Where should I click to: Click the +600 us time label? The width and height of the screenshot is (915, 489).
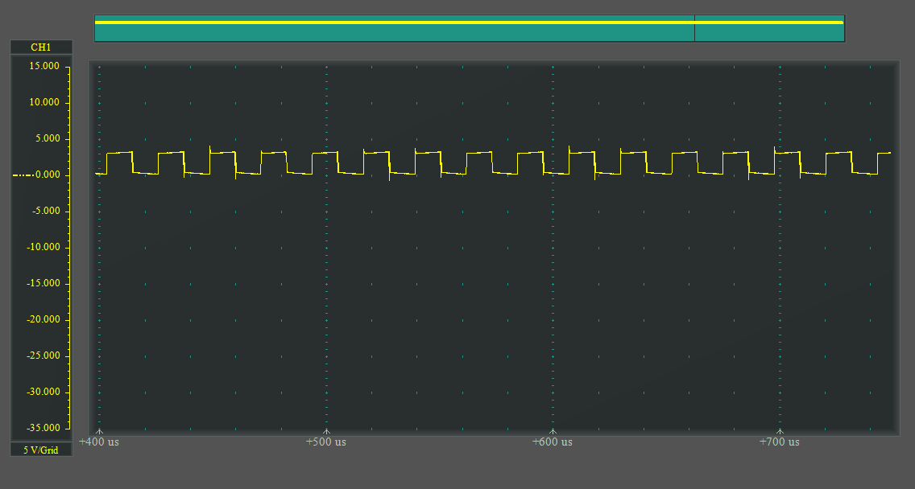pos(553,442)
